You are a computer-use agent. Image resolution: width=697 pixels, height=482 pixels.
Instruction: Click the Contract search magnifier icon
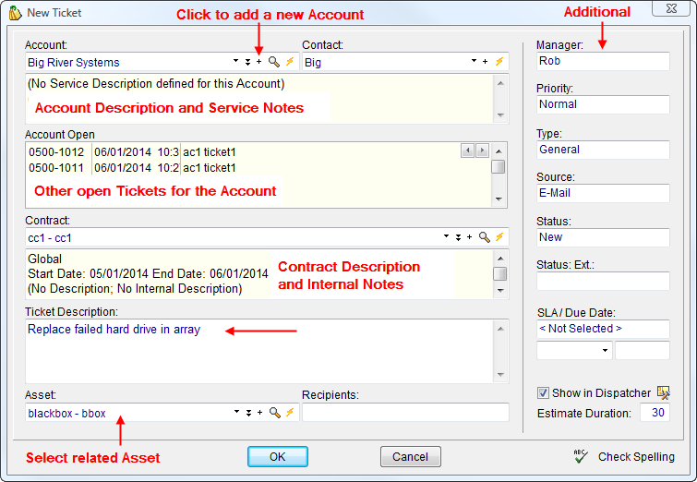(x=485, y=238)
